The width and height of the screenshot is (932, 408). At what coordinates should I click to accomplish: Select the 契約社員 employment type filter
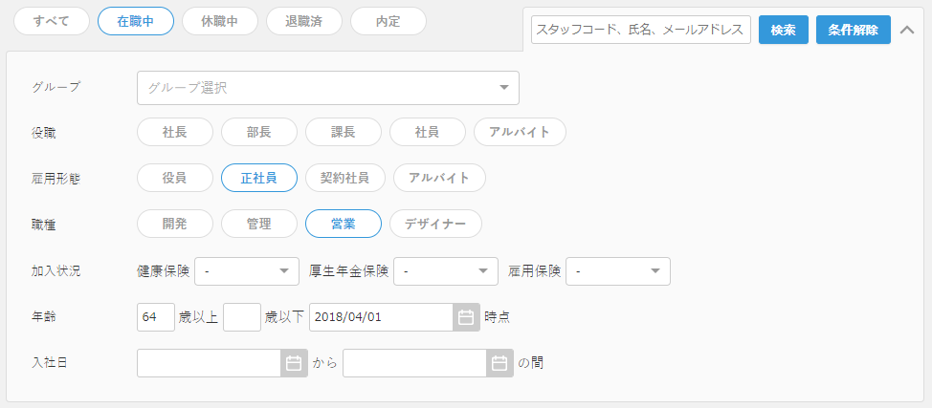pyautogui.click(x=345, y=178)
